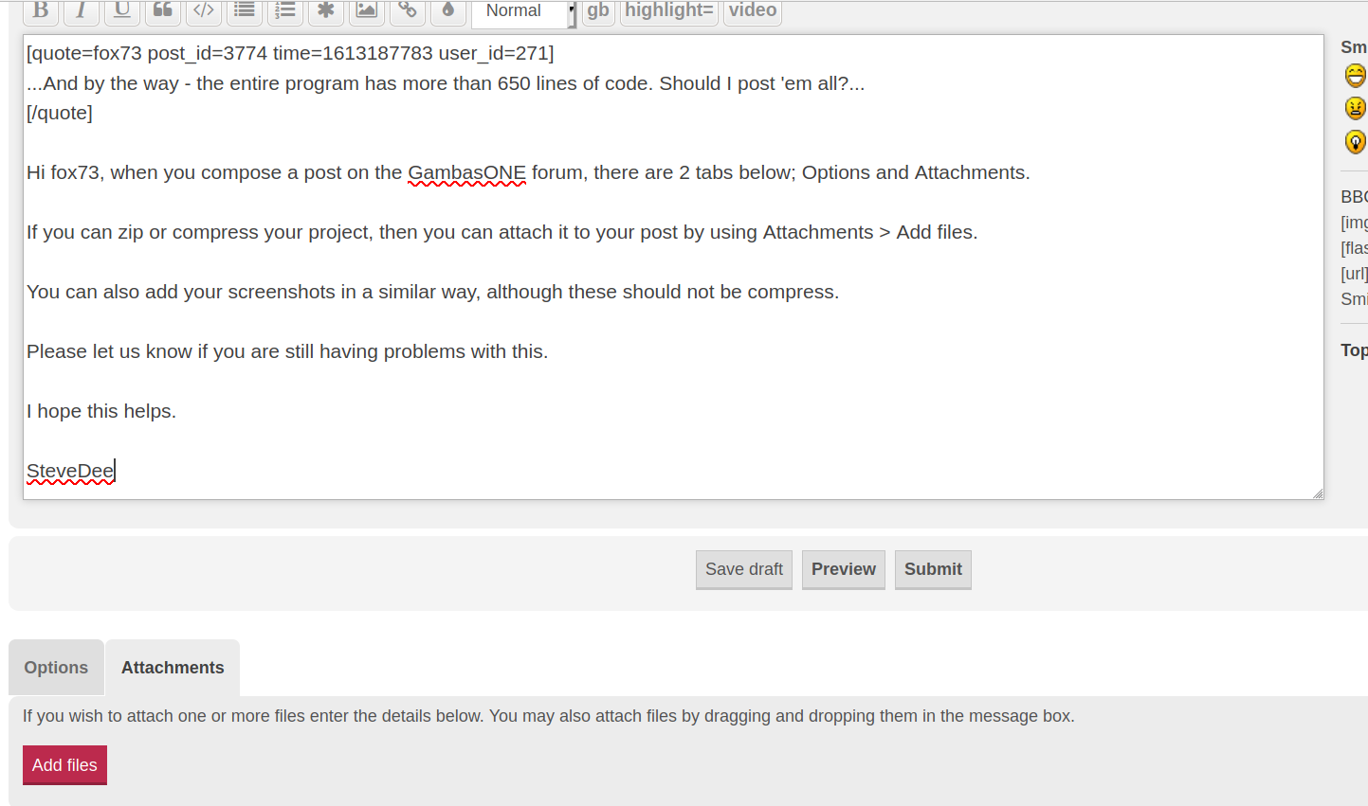1368x806 pixels.
Task: Select the Attachments tab
Action: (x=173, y=668)
